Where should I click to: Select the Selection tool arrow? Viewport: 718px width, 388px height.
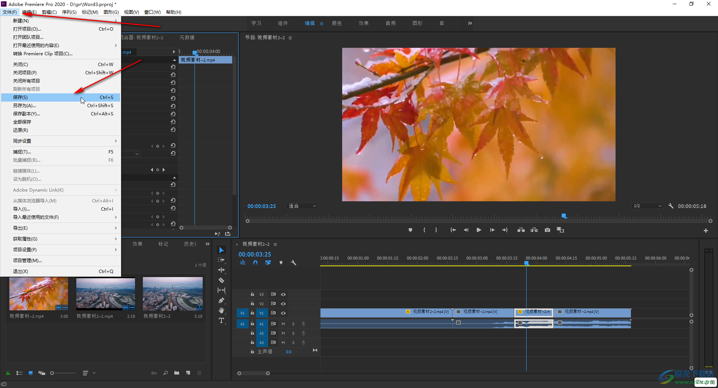(x=221, y=250)
